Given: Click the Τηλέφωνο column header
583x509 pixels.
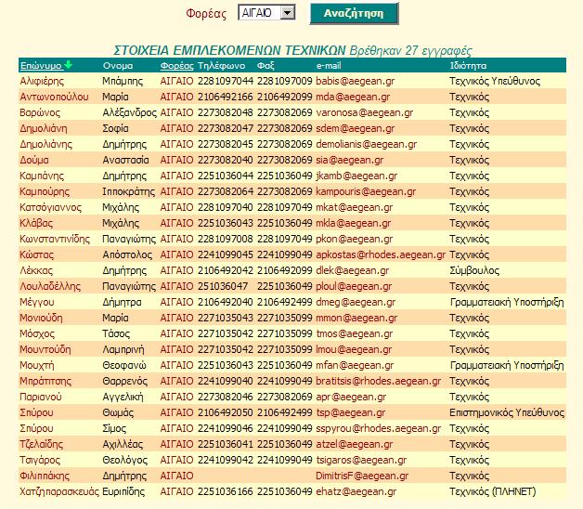Looking at the screenshot, I should (x=221, y=66).
